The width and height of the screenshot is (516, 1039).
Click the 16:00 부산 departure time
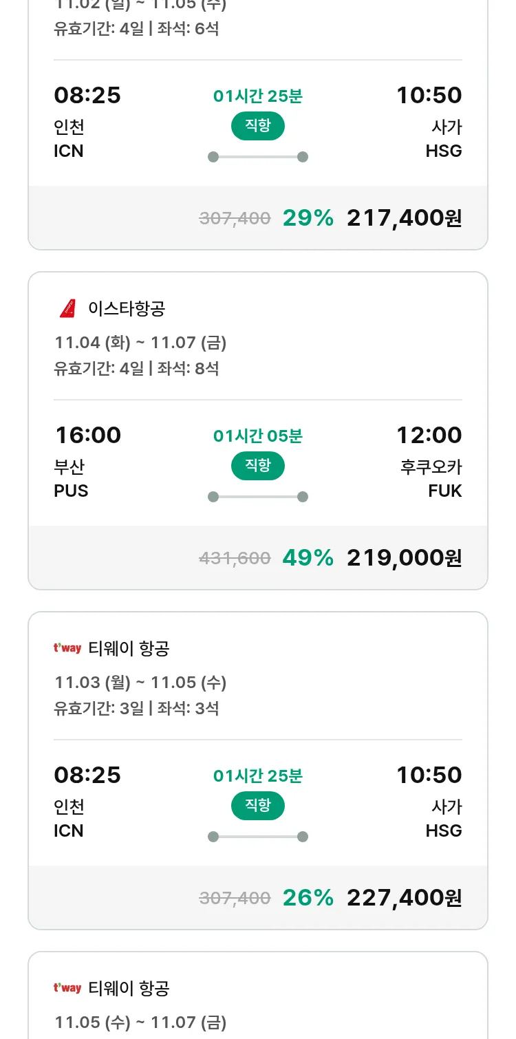click(87, 436)
